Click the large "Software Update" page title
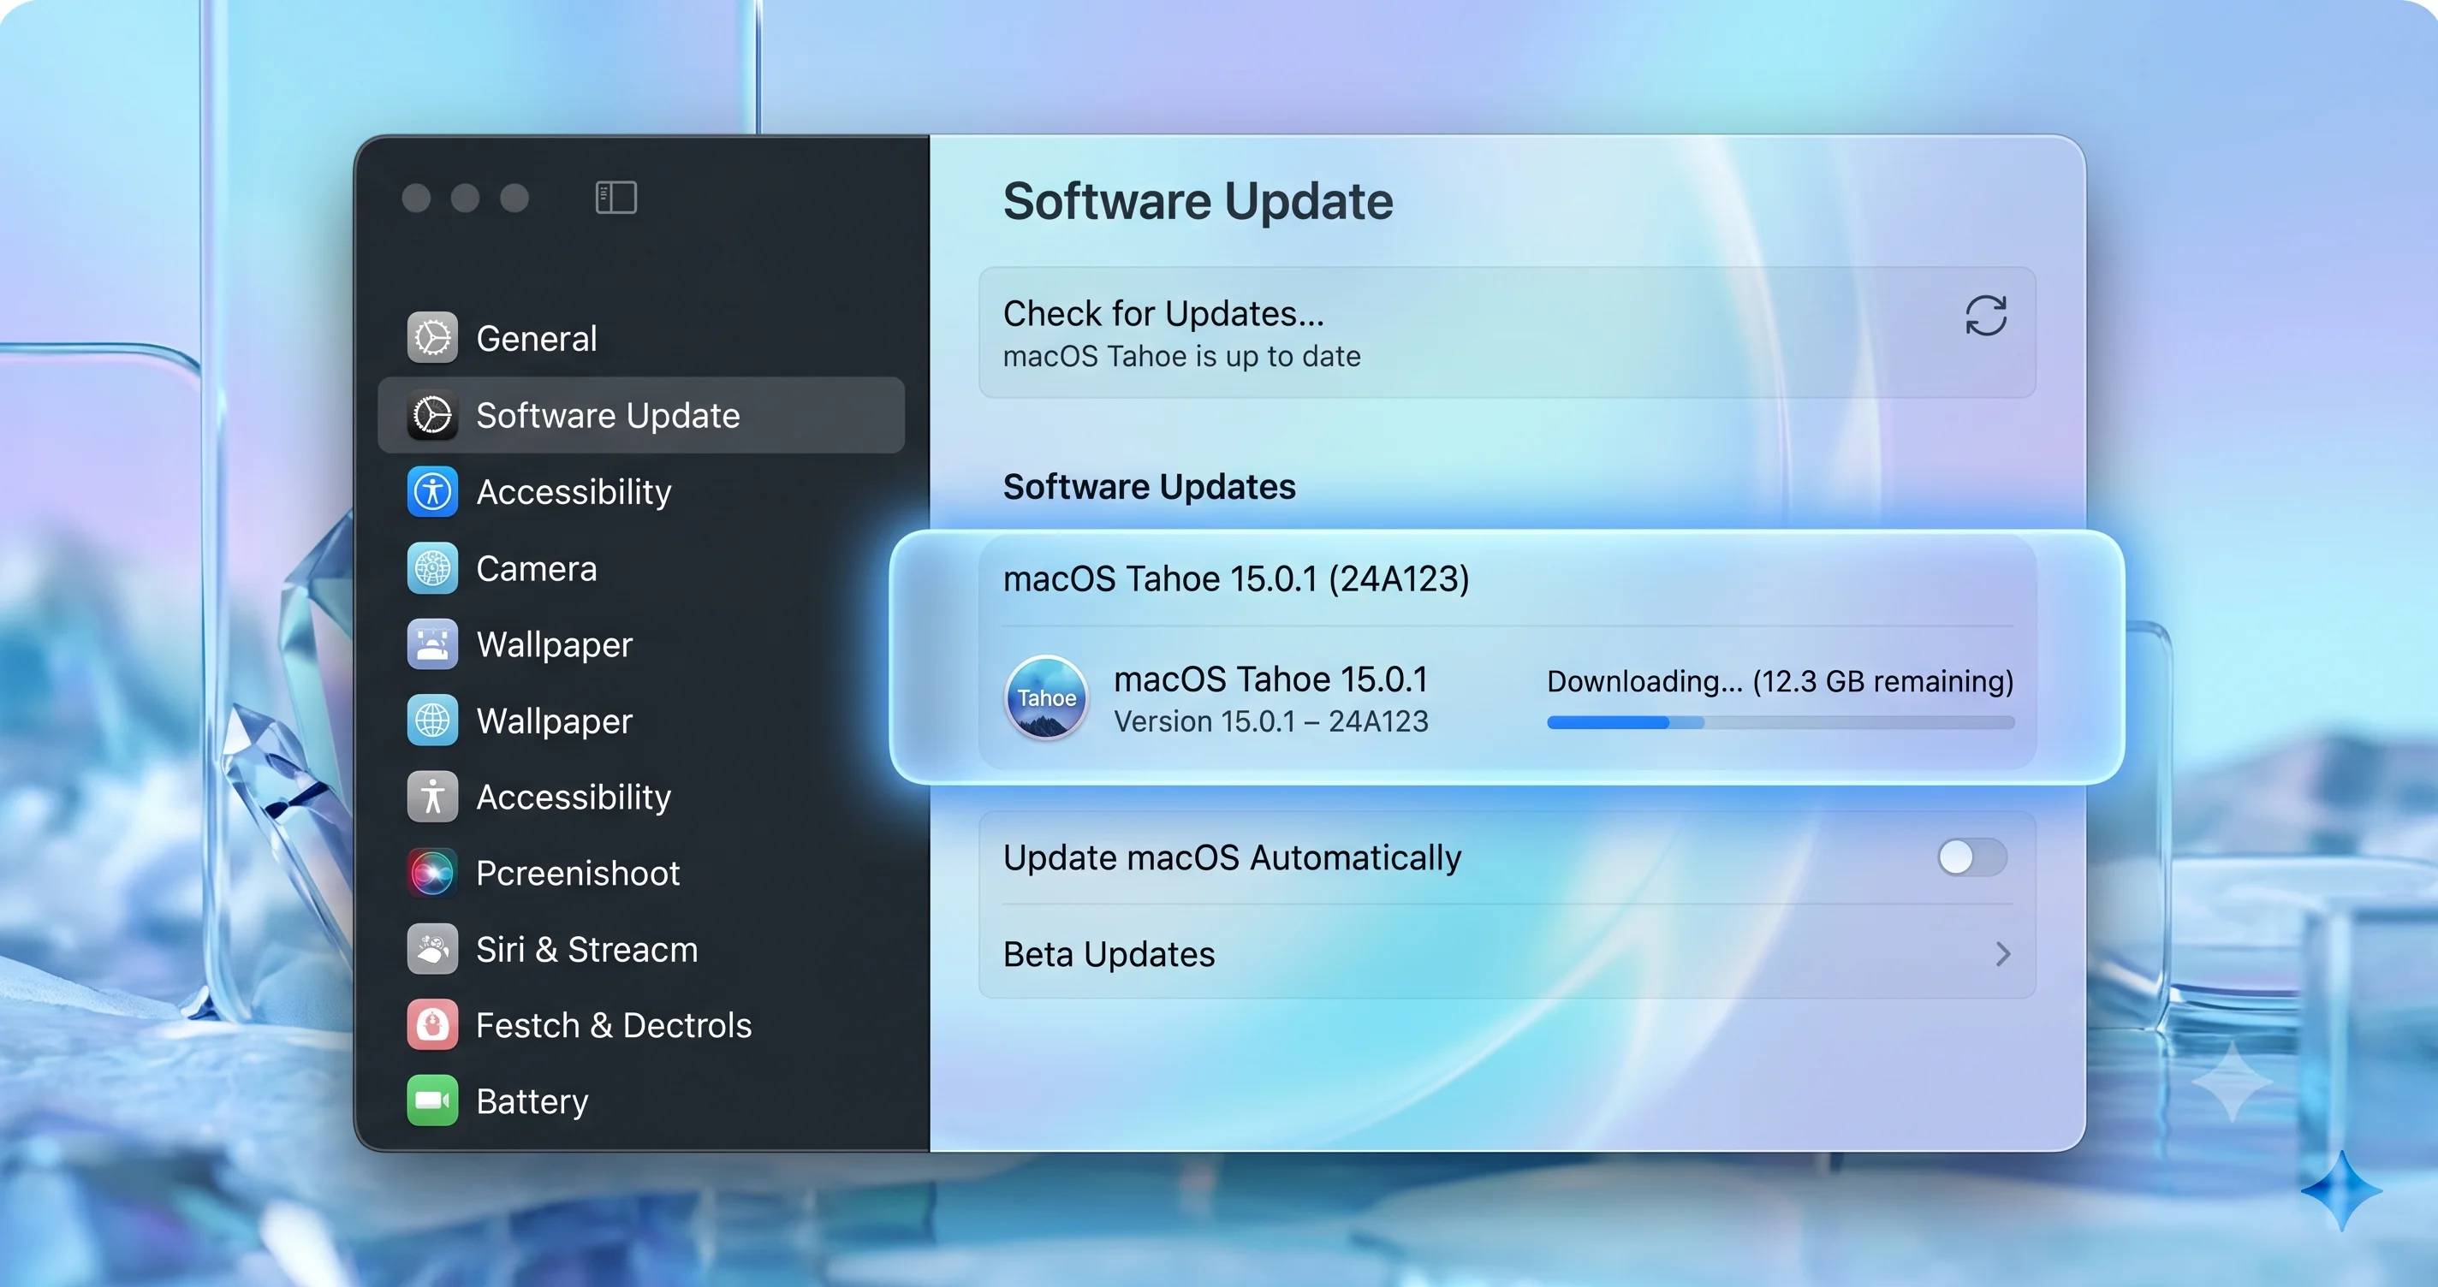2438x1287 pixels. (x=1198, y=200)
